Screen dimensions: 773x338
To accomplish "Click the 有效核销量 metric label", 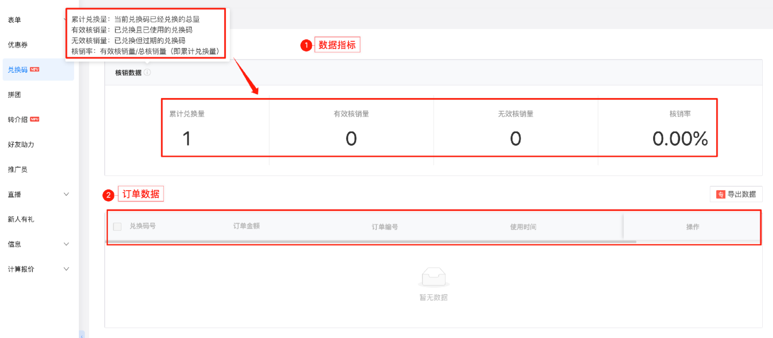I will [351, 114].
